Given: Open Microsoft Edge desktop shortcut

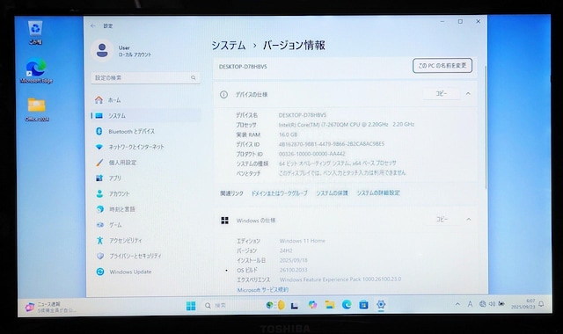Looking at the screenshot, I should (x=36, y=71).
